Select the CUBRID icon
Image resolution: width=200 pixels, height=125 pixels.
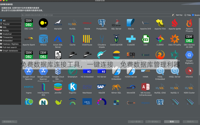[x=160, y=39]
